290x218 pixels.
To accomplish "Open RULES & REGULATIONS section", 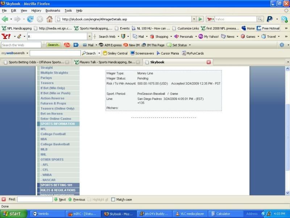I will 58,190.
